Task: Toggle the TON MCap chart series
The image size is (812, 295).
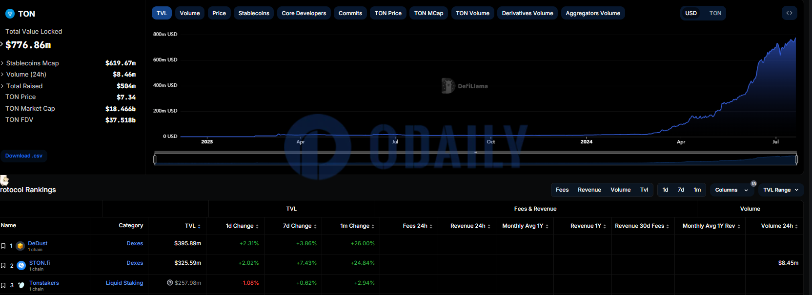Action: pos(429,13)
